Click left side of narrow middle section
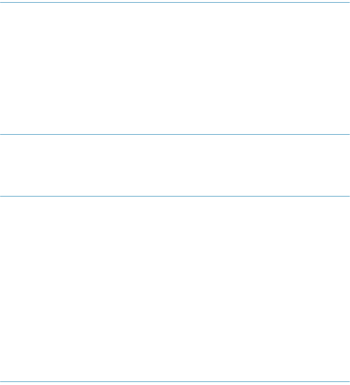350x385 pixels. click(x=25, y=165)
